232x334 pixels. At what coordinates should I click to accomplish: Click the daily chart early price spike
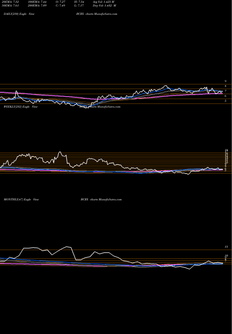[x=16, y=91]
